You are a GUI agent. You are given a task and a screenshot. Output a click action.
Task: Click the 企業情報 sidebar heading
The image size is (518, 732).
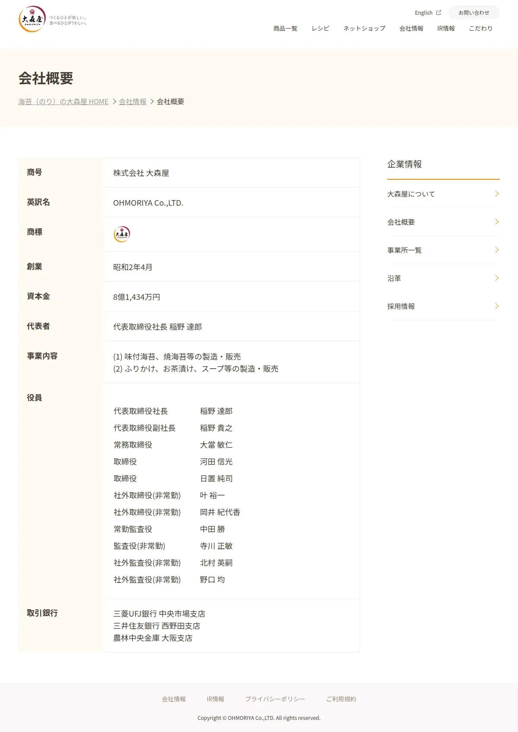coord(404,164)
